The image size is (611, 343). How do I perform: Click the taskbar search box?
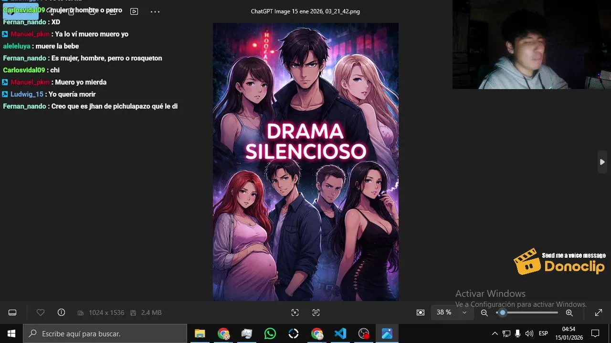click(x=105, y=333)
